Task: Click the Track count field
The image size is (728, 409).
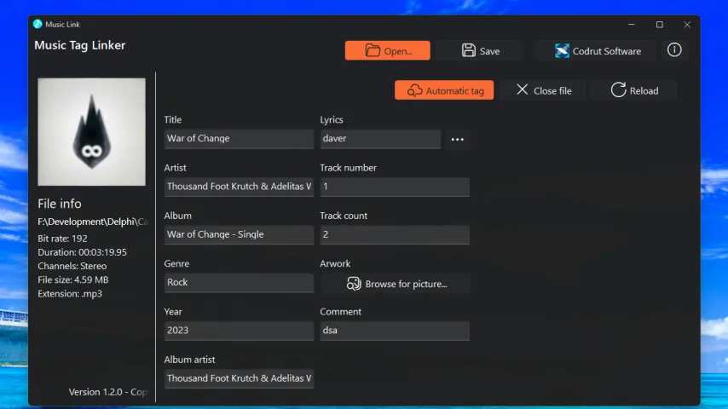Action: click(x=394, y=234)
